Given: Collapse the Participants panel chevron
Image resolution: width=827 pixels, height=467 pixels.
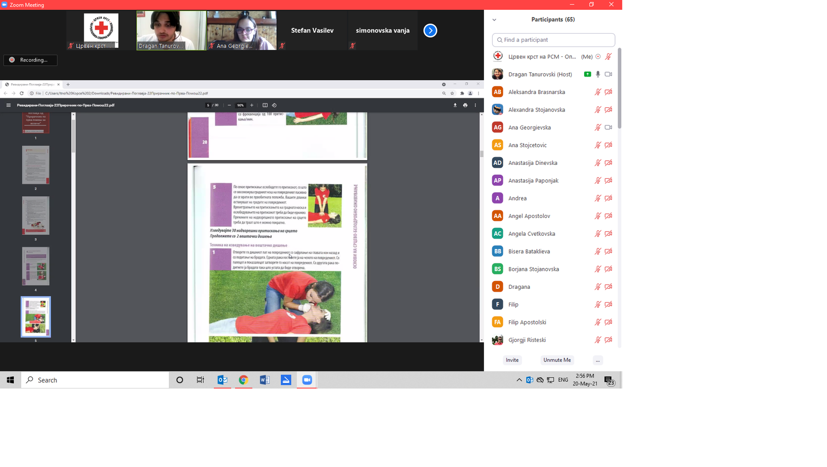Looking at the screenshot, I should point(494,20).
